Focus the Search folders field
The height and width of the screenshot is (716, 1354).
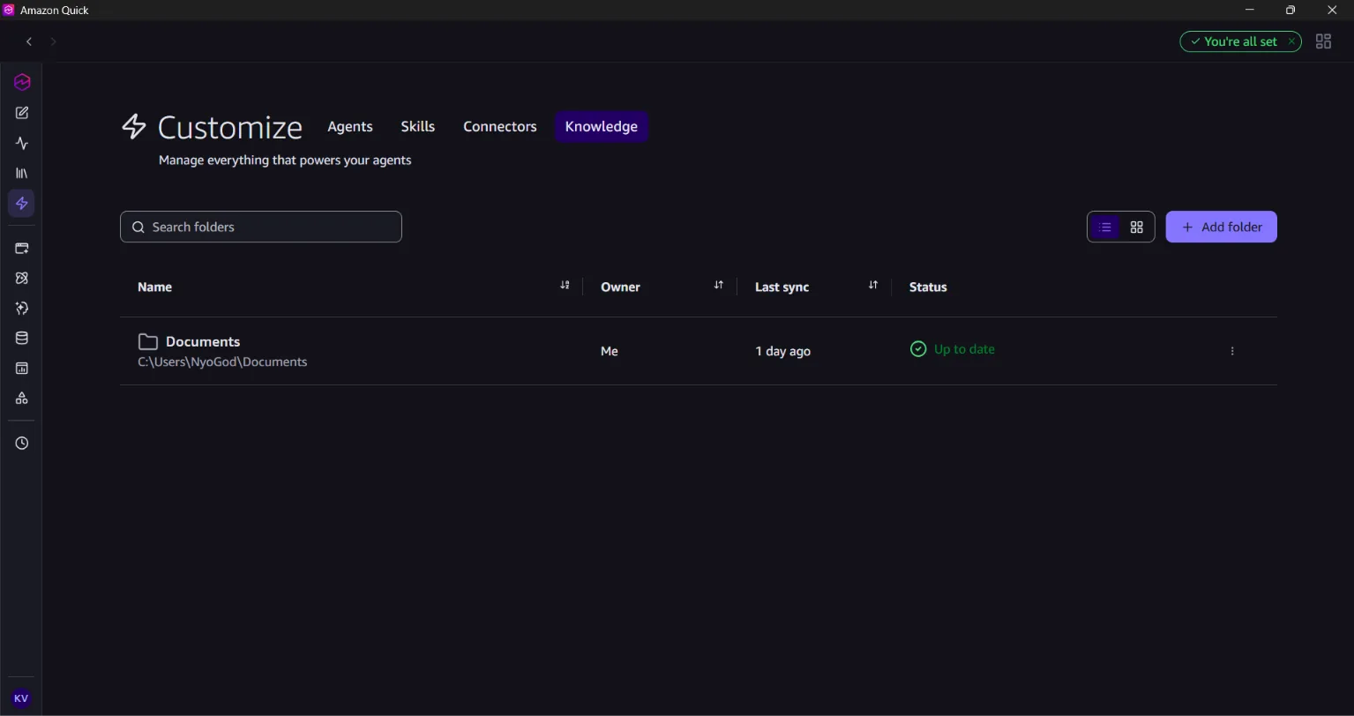point(261,227)
